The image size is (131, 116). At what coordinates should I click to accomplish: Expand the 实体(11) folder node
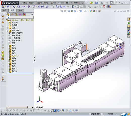coord(8,31)
